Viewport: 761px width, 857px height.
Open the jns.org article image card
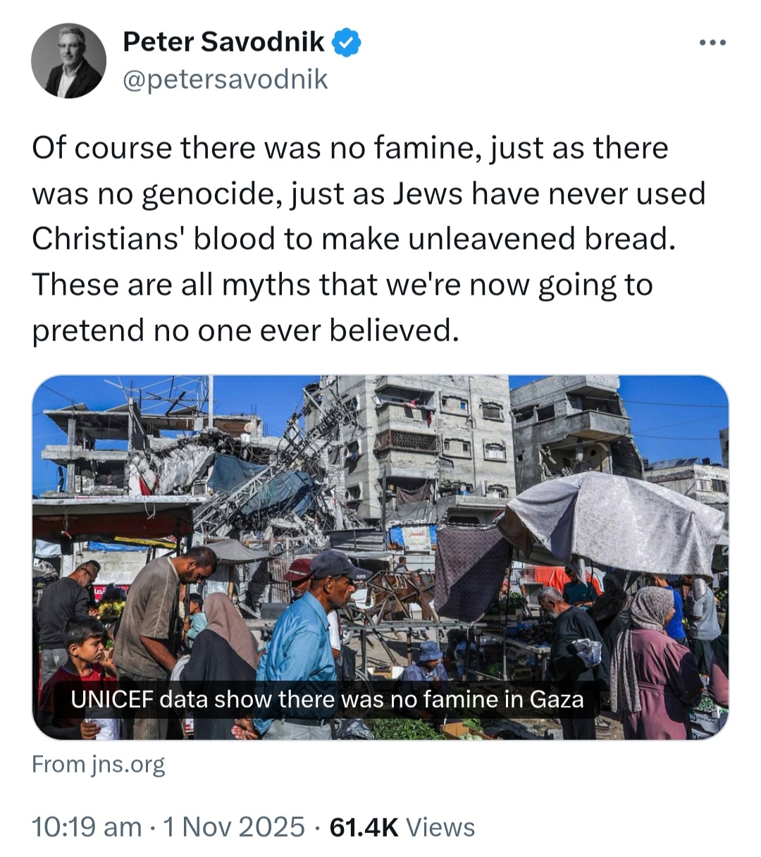tap(380, 557)
